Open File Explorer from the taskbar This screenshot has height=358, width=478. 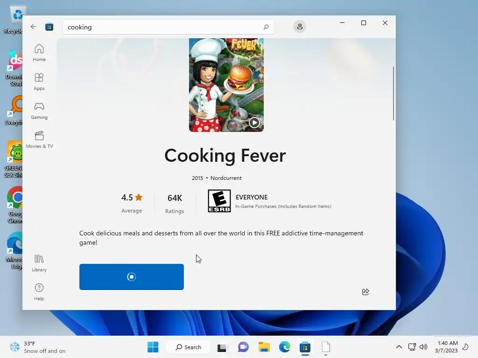(264, 347)
